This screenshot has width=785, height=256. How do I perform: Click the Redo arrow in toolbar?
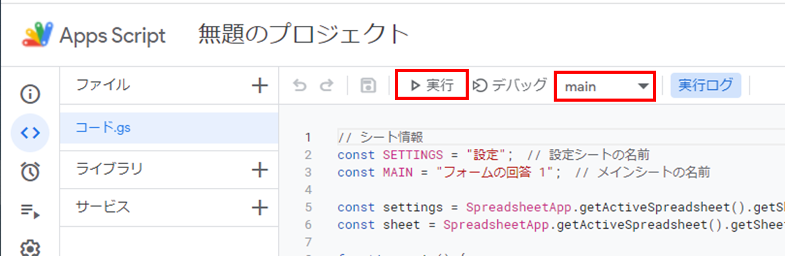326,86
